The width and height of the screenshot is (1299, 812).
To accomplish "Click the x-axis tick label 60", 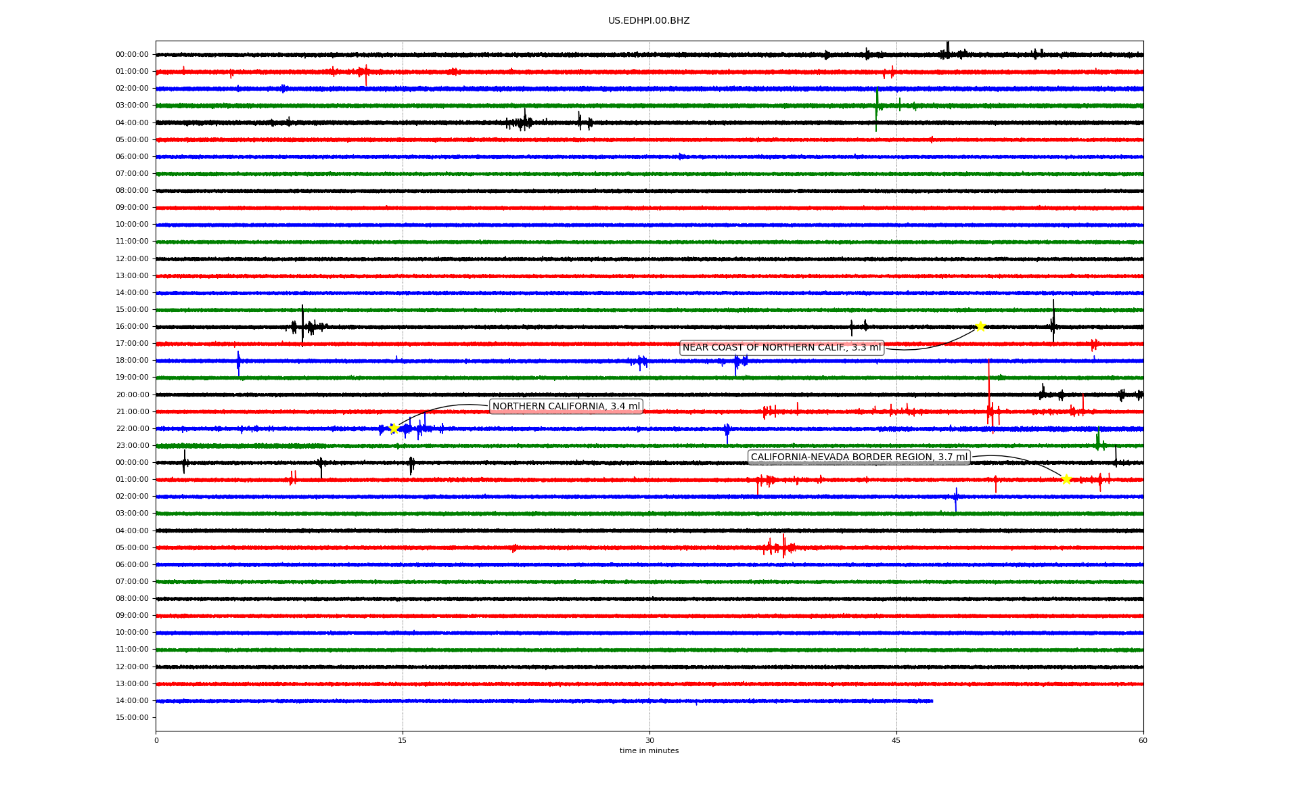I will (1143, 740).
